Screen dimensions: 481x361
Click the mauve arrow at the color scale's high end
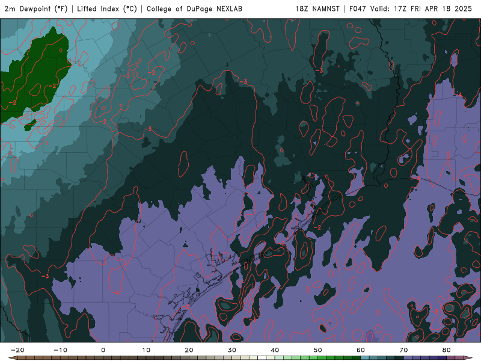468,357
